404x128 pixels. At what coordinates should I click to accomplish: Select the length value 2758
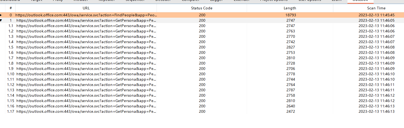[x=290, y=95]
